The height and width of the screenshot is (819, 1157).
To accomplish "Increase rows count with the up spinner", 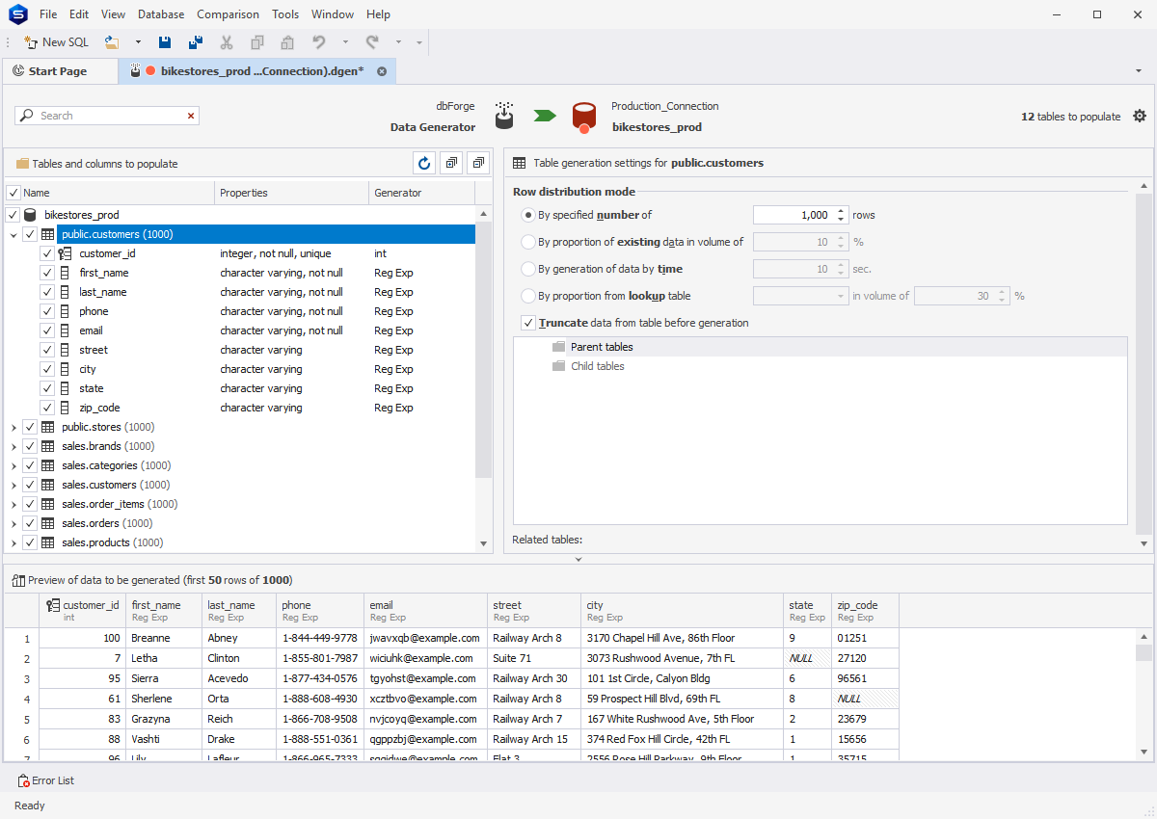I will (841, 211).
